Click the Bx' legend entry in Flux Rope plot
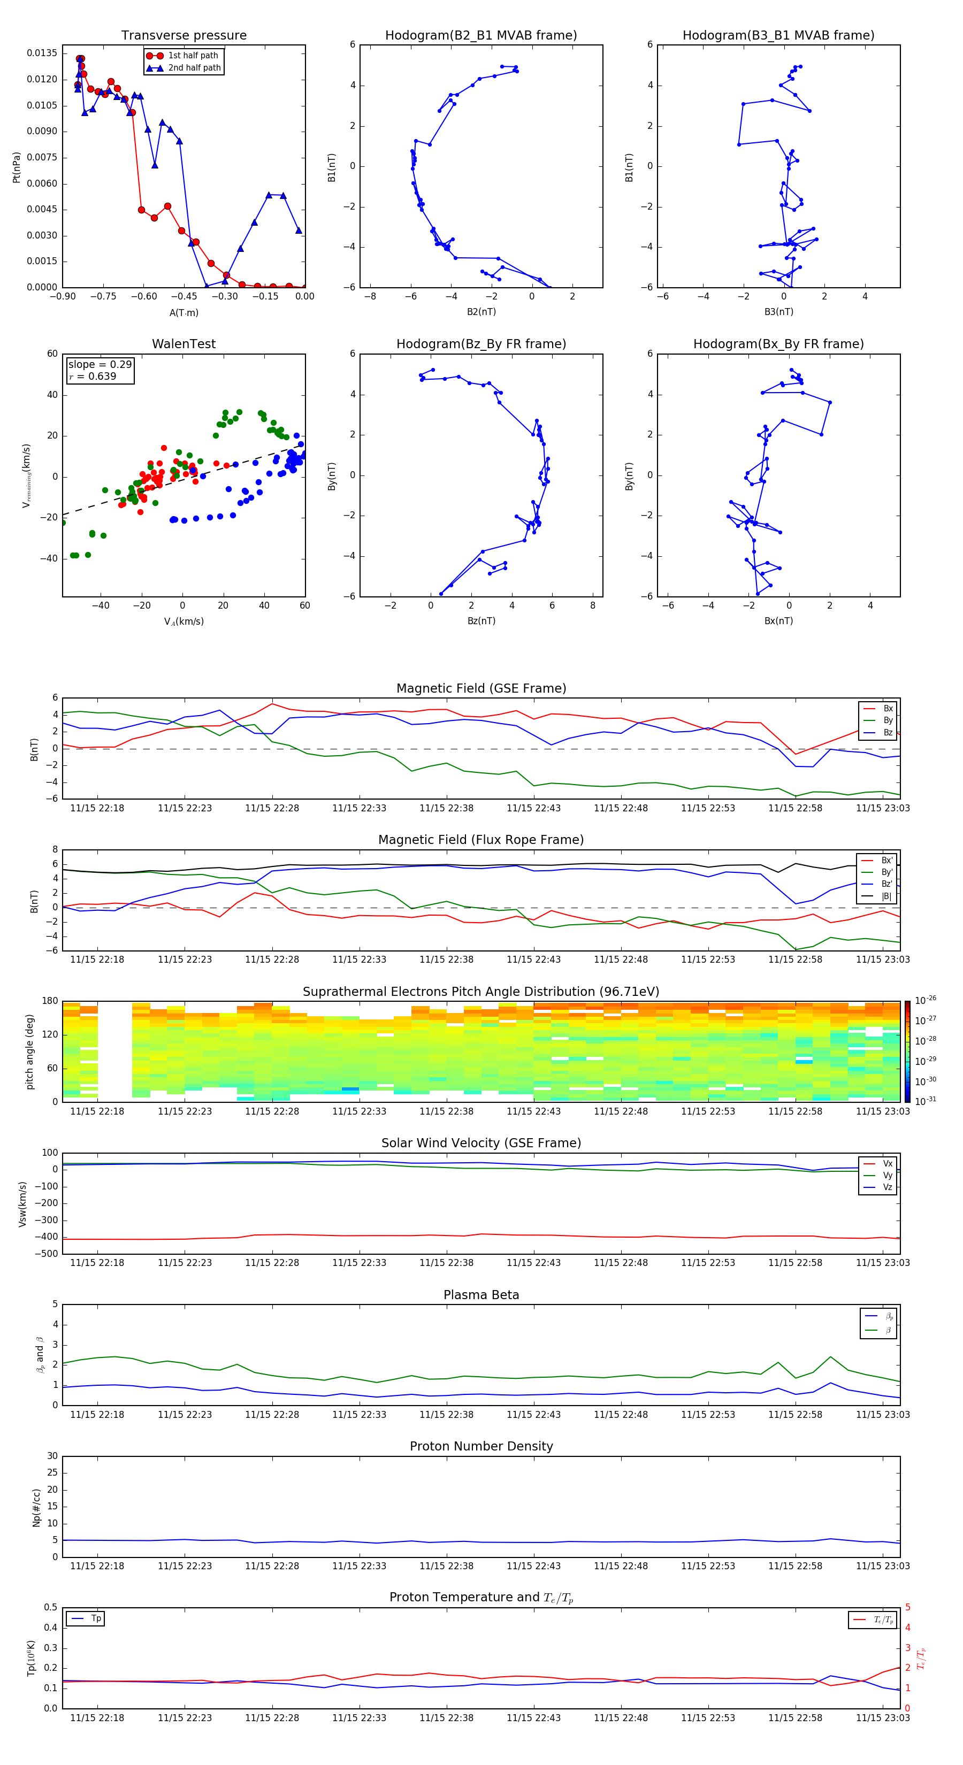This screenshot has width=963, height=1765. (877, 861)
